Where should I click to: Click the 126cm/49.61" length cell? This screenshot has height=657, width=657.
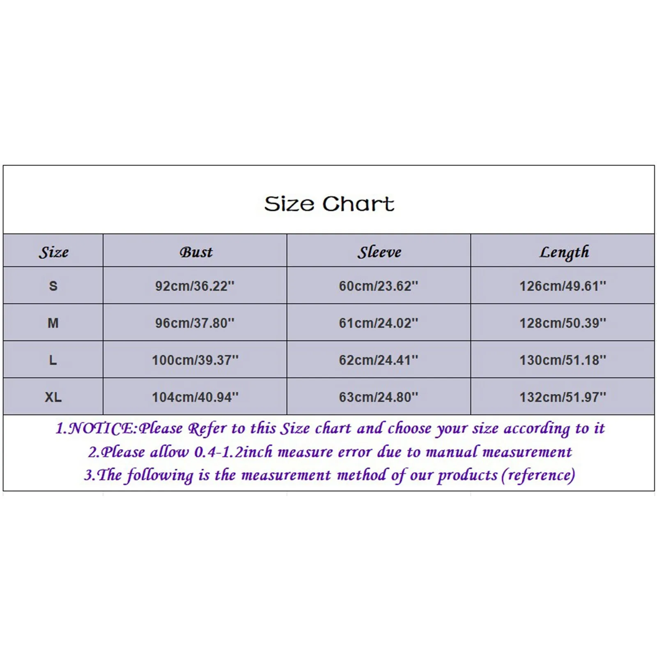click(563, 286)
